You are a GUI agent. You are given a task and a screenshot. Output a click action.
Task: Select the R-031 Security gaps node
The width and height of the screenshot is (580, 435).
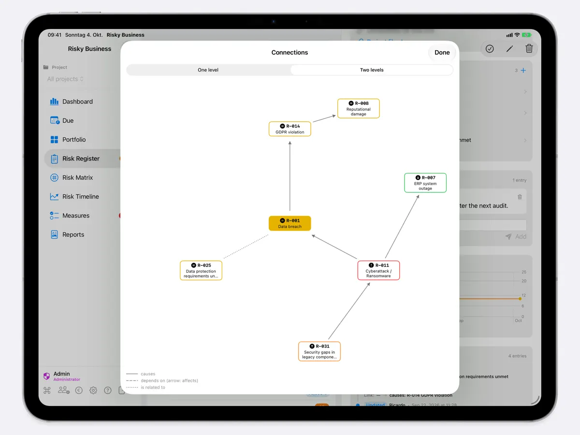pos(319,351)
